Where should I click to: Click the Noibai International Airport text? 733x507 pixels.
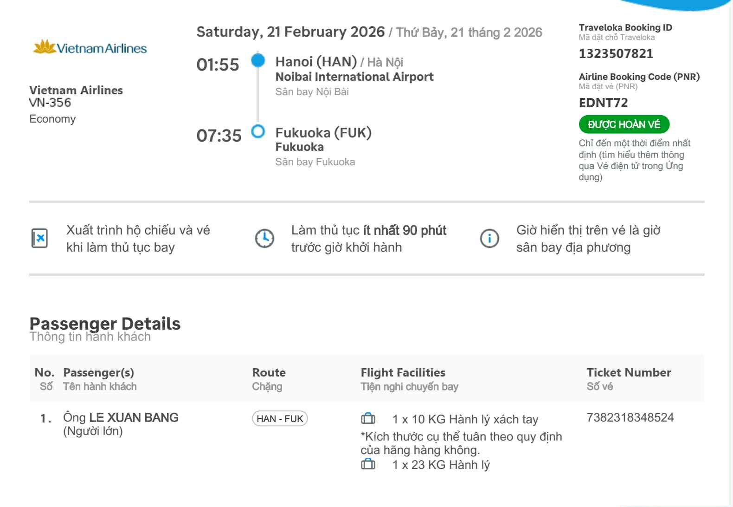click(354, 77)
